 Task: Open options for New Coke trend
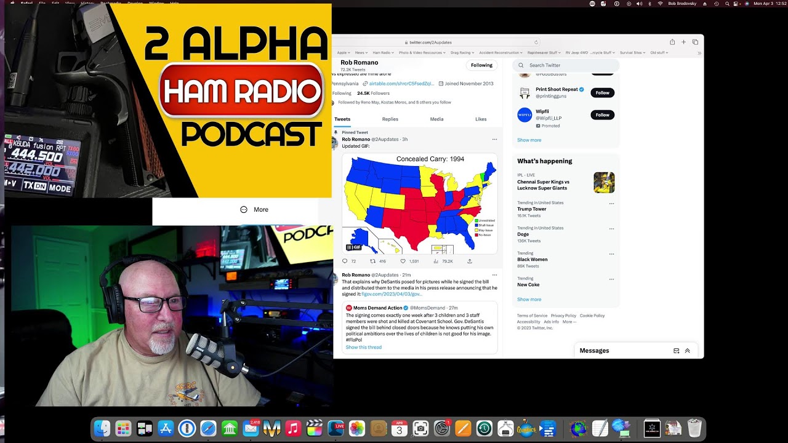coord(611,279)
